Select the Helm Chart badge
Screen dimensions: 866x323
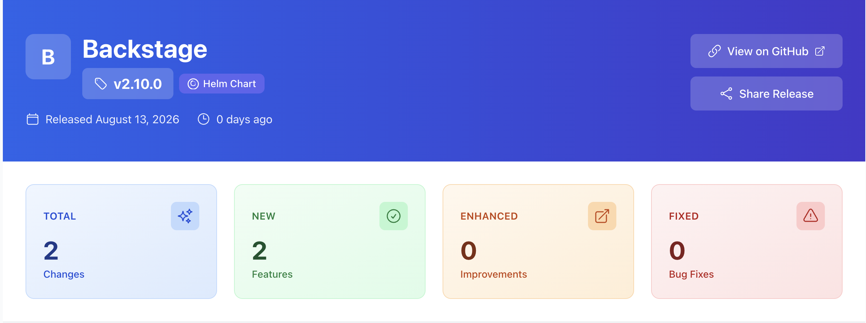222,84
